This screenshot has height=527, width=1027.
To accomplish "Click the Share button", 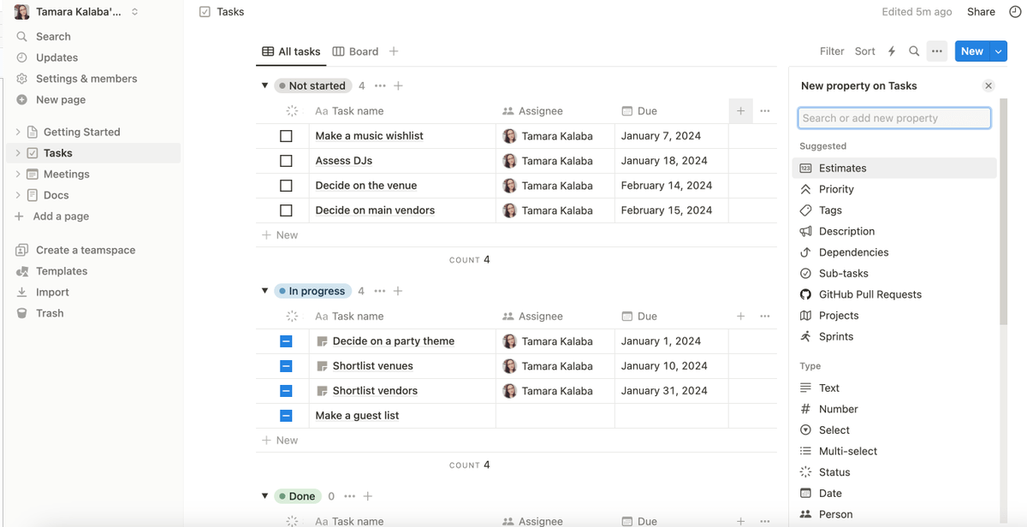I will [981, 12].
